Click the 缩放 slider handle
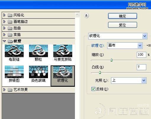Viewport: 151px width, 119px height. pyautogui.click(x=111, y=60)
